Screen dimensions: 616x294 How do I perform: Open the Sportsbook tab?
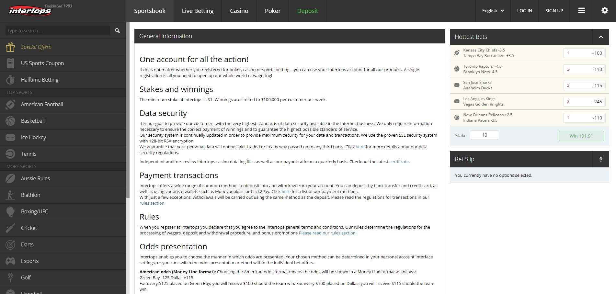tap(150, 11)
